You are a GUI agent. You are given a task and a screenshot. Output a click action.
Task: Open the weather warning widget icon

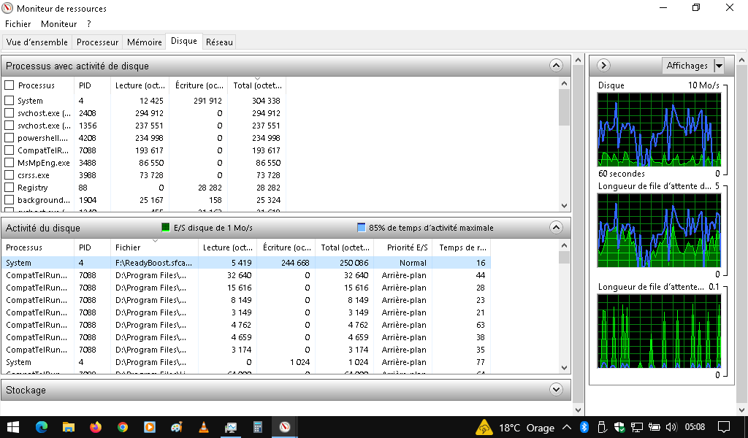[484, 427]
